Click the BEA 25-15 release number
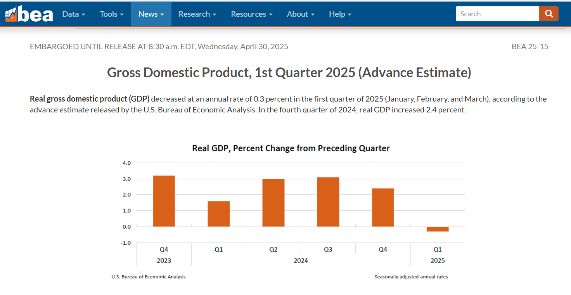 [529, 47]
